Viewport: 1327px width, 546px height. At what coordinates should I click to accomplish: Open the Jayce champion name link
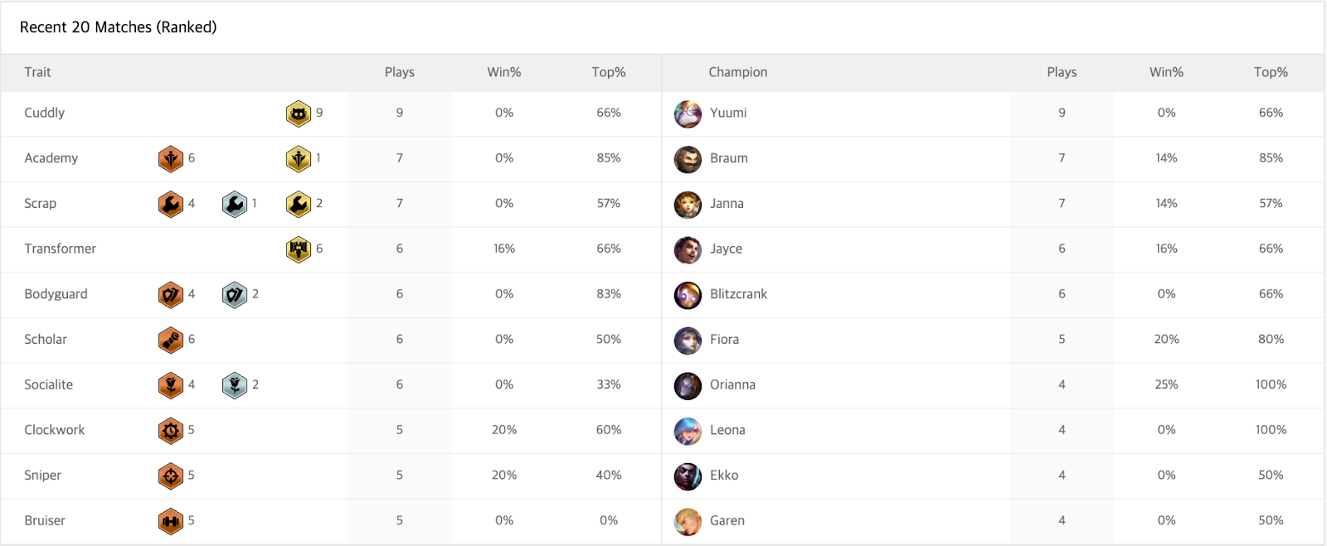point(726,249)
